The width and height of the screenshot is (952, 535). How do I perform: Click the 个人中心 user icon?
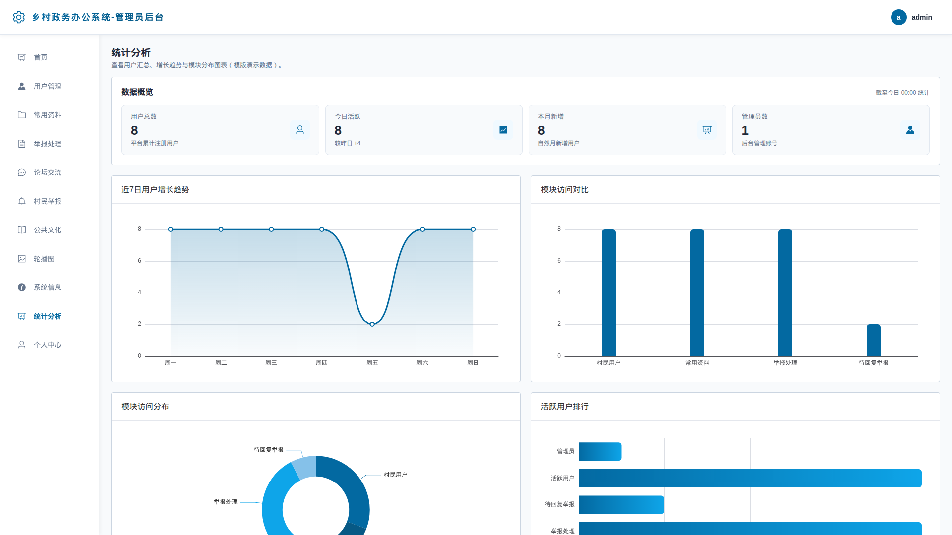[22, 345]
